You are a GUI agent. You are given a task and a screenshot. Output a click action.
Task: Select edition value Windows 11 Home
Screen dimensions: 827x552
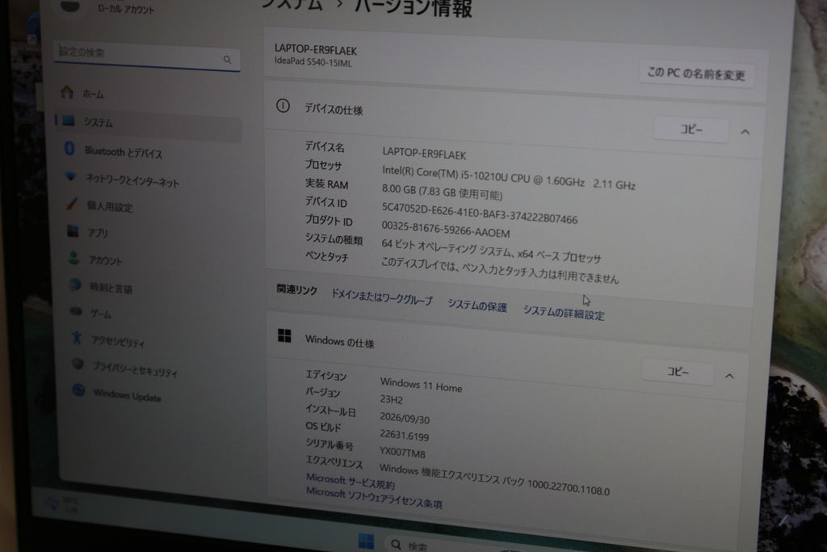point(421,385)
